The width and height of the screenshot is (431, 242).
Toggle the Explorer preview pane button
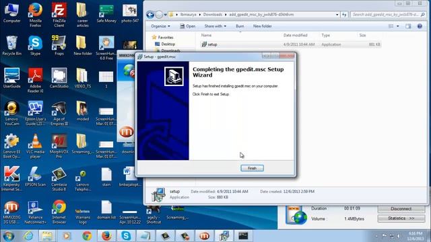408,26
